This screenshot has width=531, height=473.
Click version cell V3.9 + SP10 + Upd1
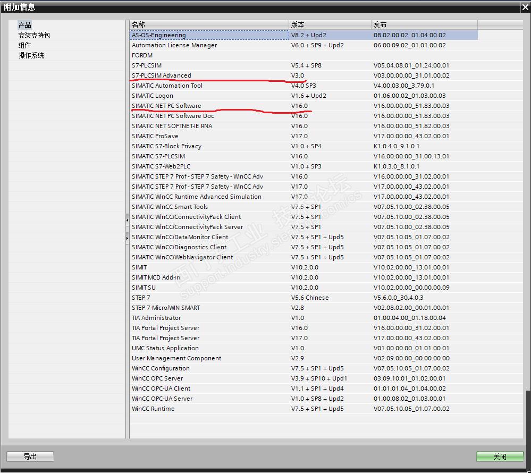click(x=319, y=378)
